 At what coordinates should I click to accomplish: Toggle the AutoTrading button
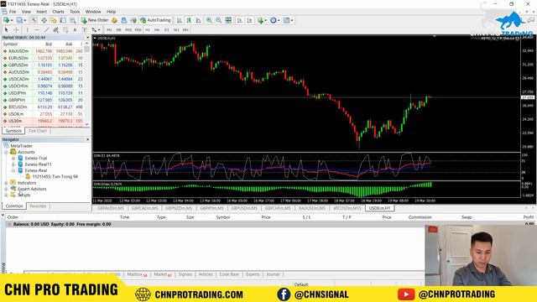(x=155, y=20)
